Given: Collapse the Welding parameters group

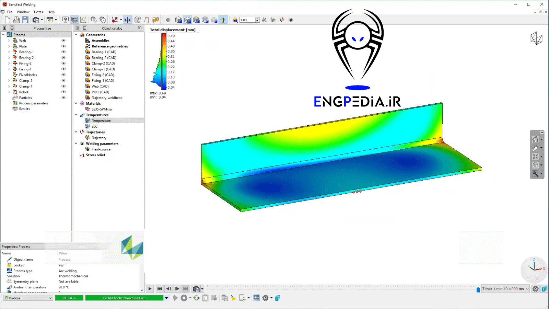Looking at the screenshot, I should click(76, 144).
